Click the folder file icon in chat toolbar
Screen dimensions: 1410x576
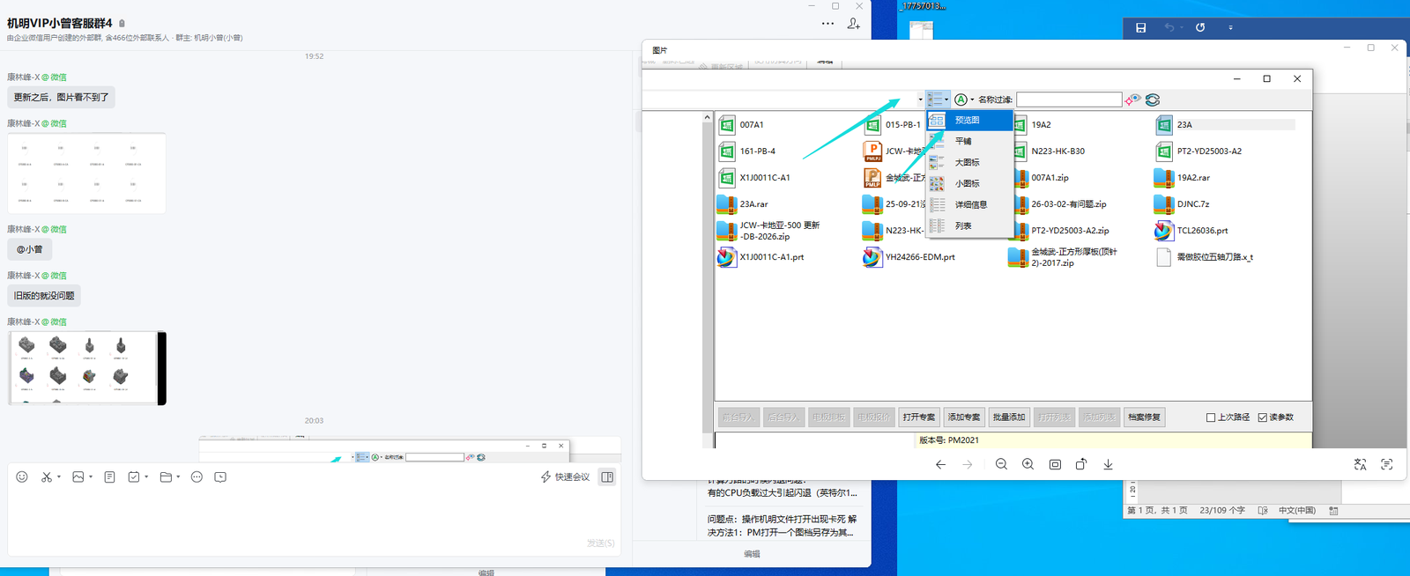pos(166,476)
